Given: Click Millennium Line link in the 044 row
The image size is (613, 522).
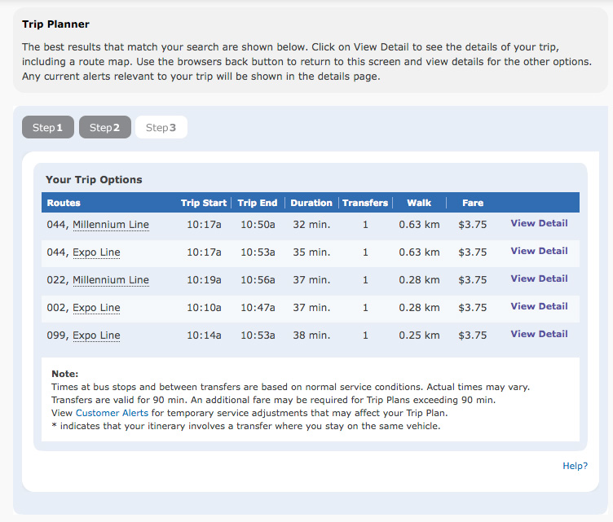Looking at the screenshot, I should click(111, 225).
